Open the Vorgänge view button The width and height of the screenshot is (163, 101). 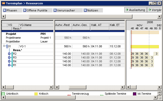coord(155,10)
